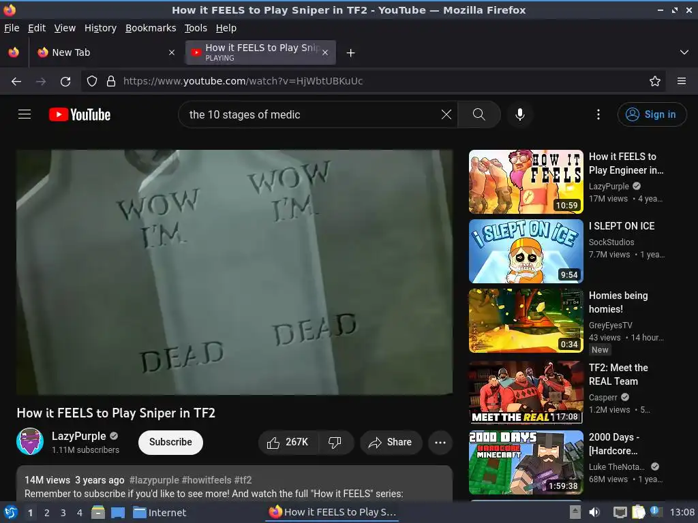Open YouTube settings three-dot menu
Screen dimensions: 698x523
click(598, 114)
